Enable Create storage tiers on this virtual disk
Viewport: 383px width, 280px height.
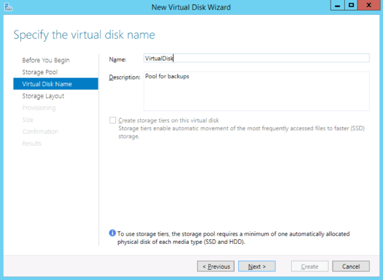pos(112,120)
